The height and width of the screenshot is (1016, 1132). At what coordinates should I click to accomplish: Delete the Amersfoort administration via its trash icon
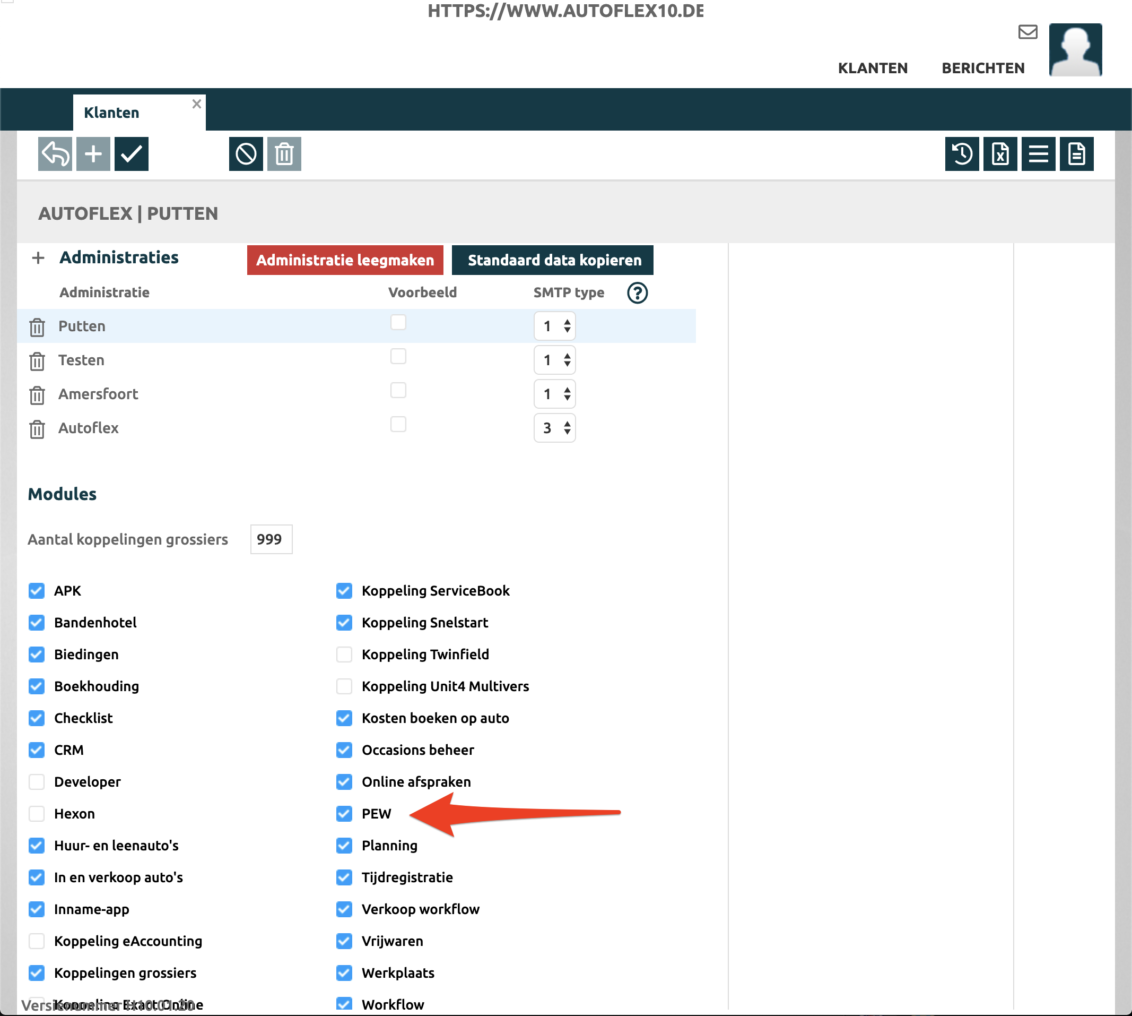click(37, 395)
